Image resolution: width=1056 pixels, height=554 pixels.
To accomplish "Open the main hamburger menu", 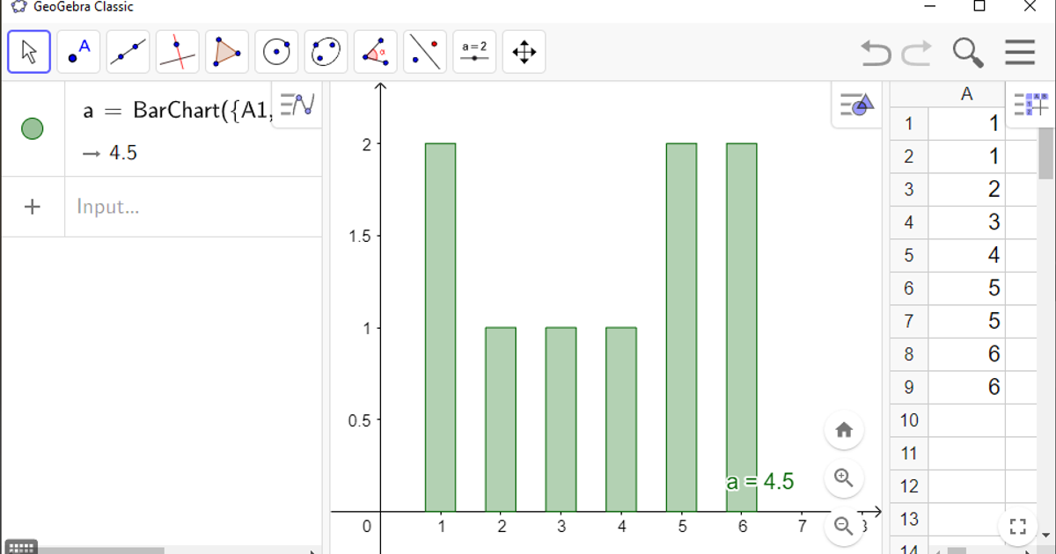I will (1020, 53).
